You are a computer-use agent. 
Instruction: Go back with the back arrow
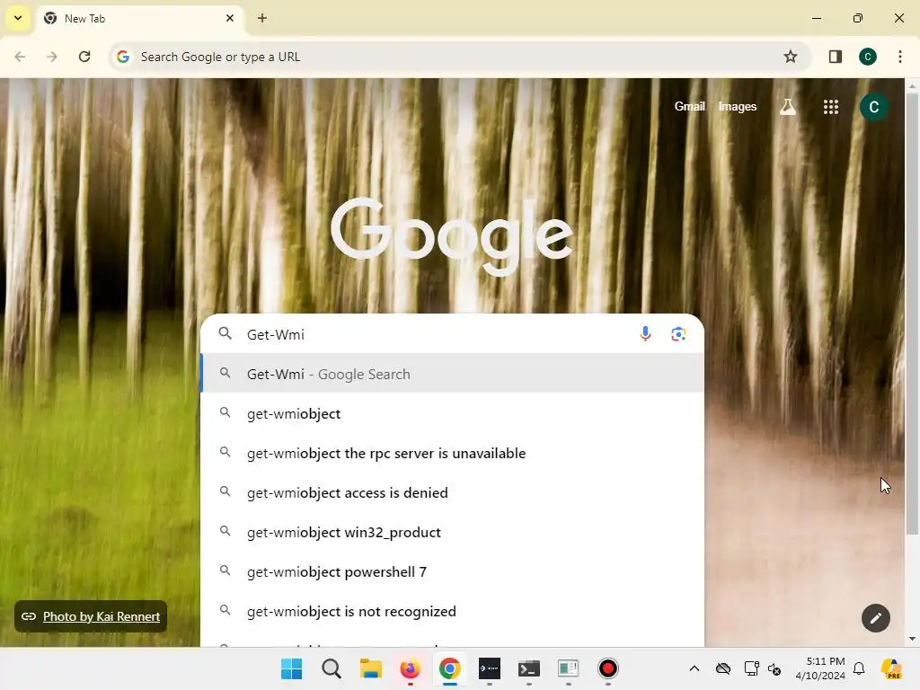pos(20,57)
